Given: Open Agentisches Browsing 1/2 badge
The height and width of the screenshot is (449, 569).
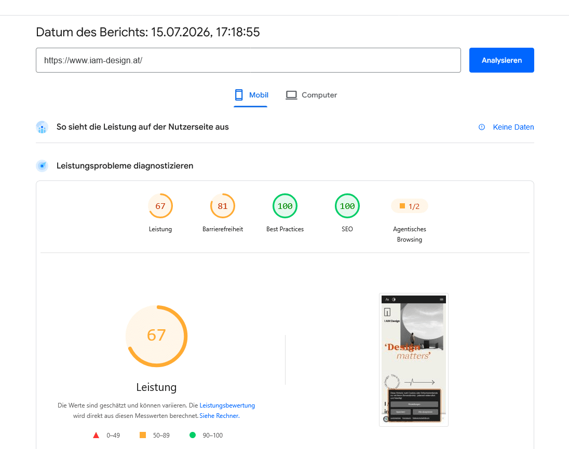Looking at the screenshot, I should [409, 206].
